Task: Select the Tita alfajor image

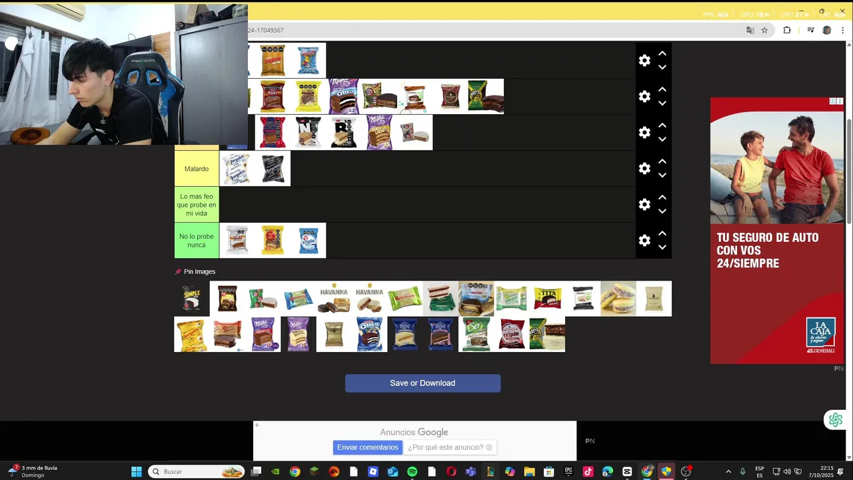Action: (x=547, y=299)
